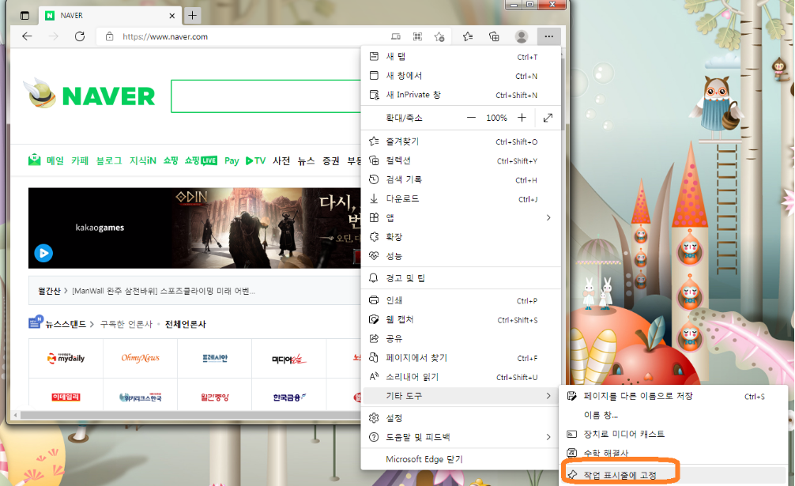Screen dimensions: 795x486
Task: Open 즐겨찾기 from the menu
Action: (461, 141)
